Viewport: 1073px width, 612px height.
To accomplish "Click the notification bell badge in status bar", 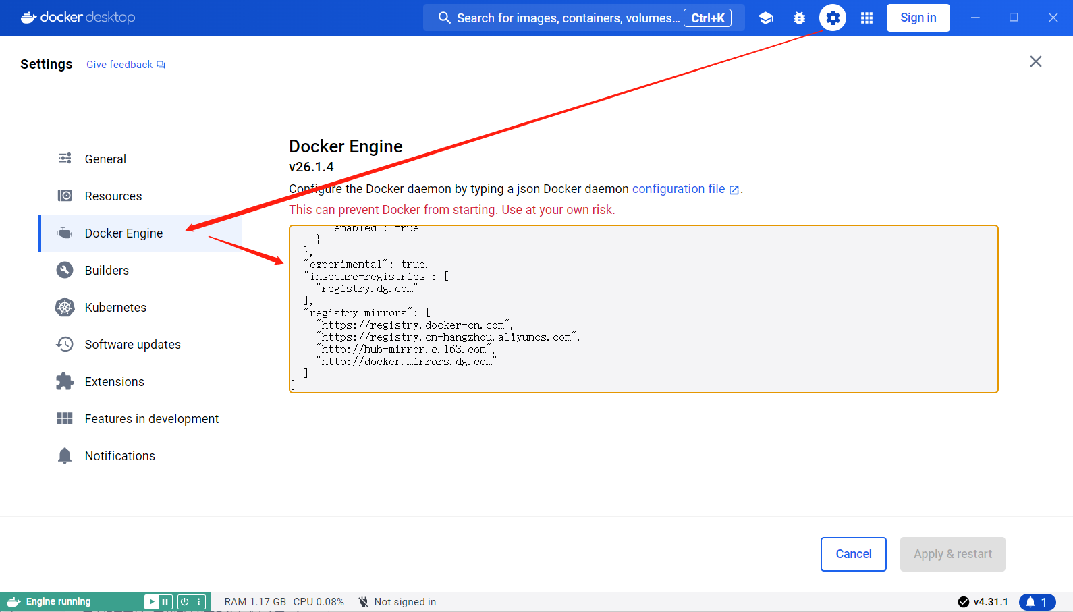I will (1037, 602).
